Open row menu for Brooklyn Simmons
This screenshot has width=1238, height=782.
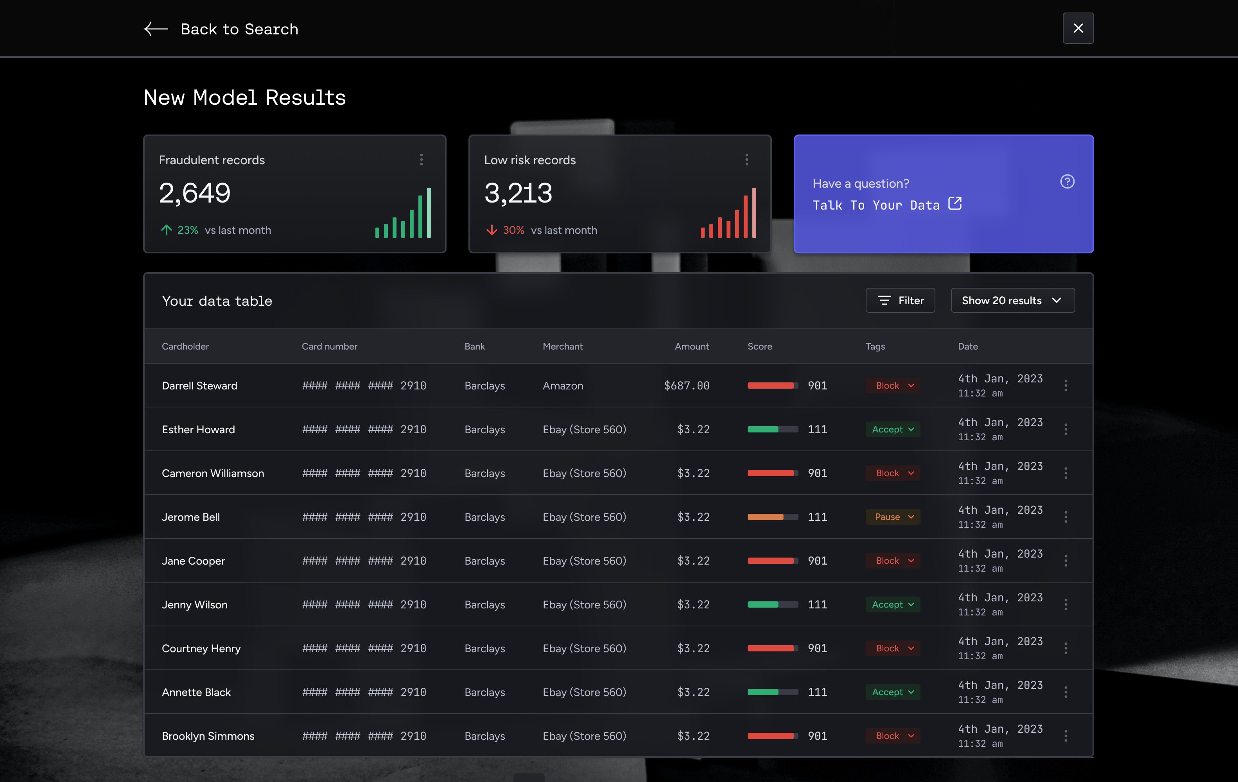(1066, 736)
